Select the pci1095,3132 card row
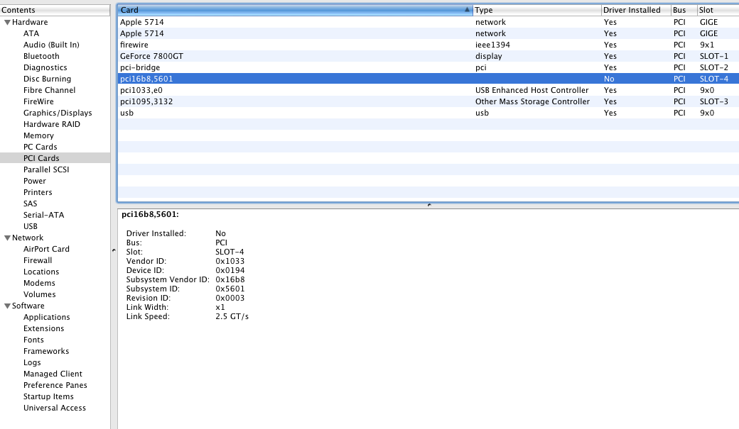Screen dimensions: 739x429 (428, 101)
